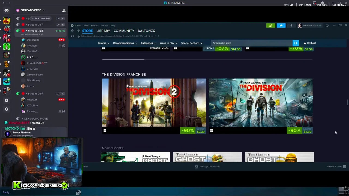Click the browser-window back arrow at top left
Image resolution: width=349 pixels, height=196 pixels.
(x=4, y=3)
